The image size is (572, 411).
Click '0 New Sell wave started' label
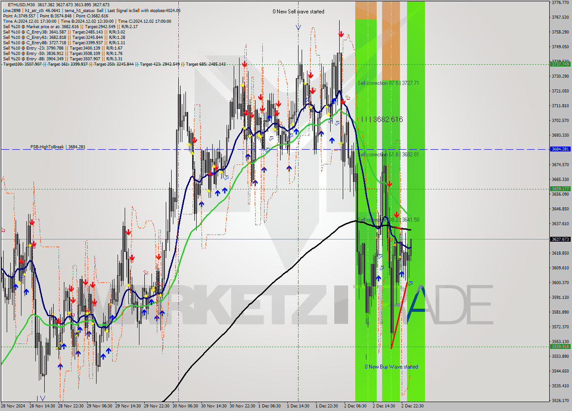pos(299,12)
